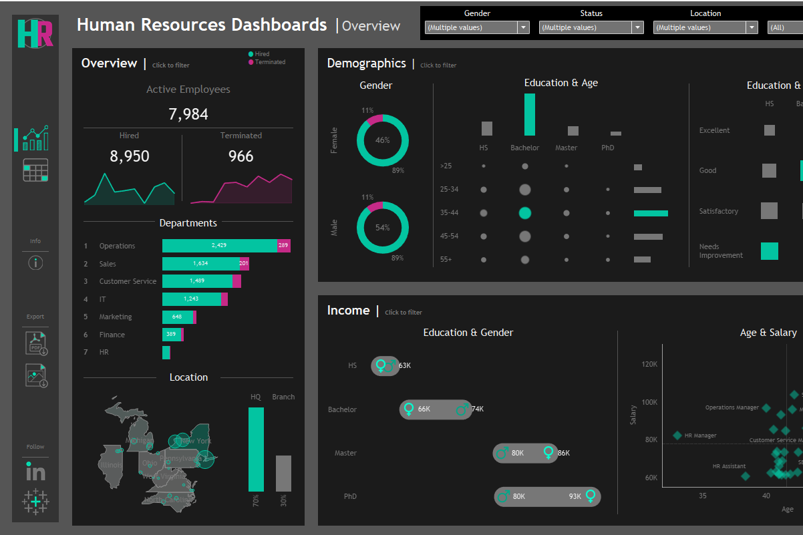803x535 pixels.
Task: Select the Bachelor male 74K income icon
Action: pos(462,409)
